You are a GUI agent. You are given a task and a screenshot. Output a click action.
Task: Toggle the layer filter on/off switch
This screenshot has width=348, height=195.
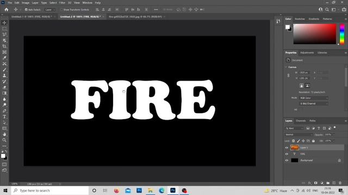click(335, 128)
